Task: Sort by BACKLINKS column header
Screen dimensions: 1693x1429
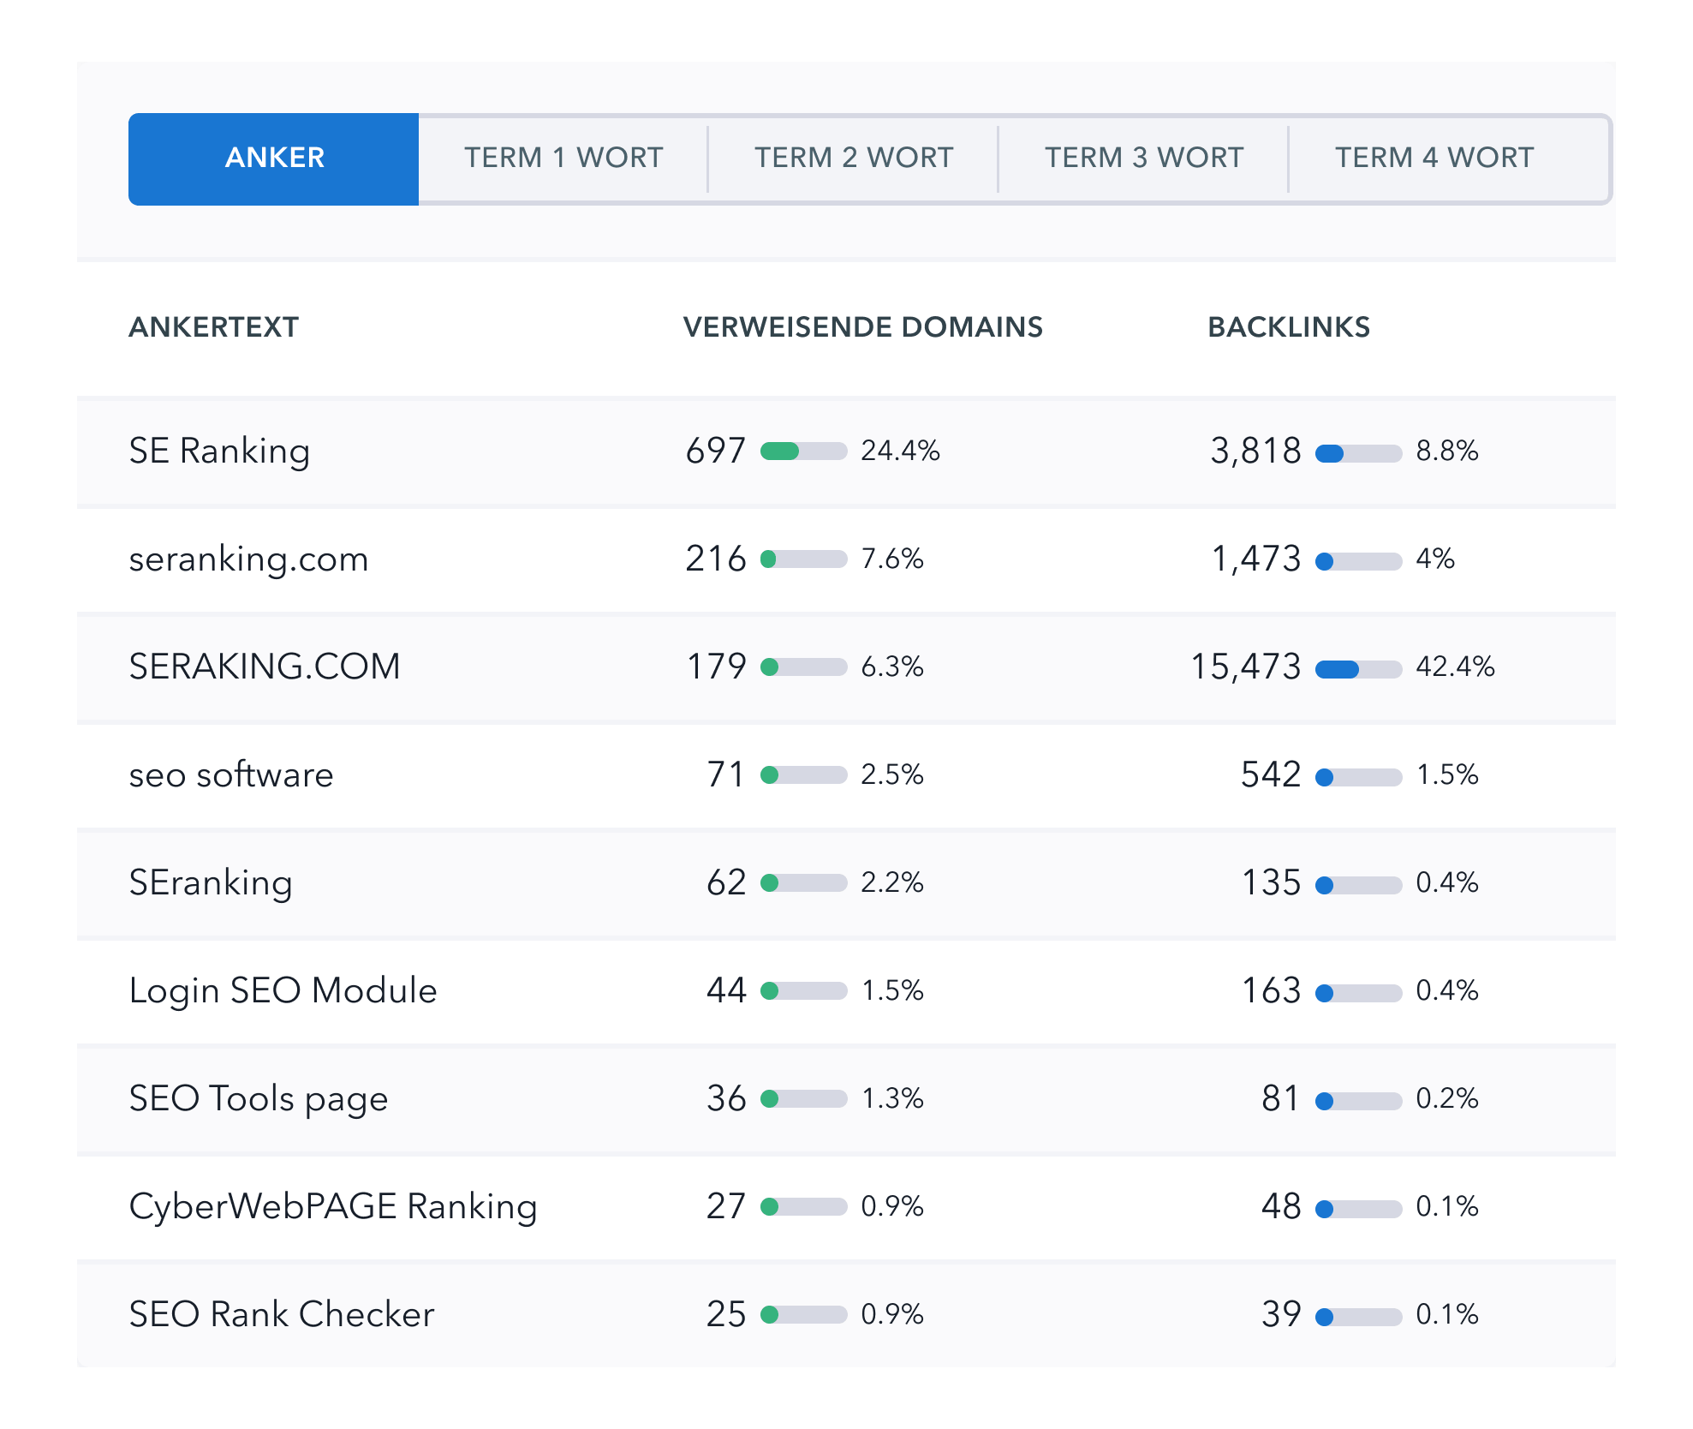Action: tap(1289, 327)
